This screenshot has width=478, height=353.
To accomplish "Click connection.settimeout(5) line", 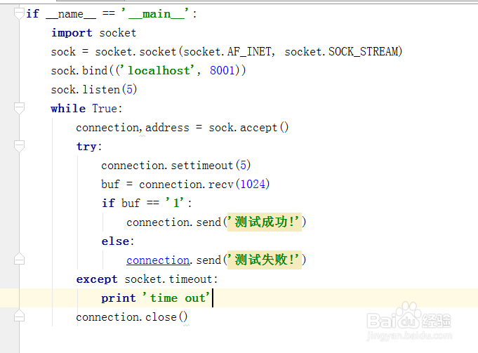I will coord(176,165).
